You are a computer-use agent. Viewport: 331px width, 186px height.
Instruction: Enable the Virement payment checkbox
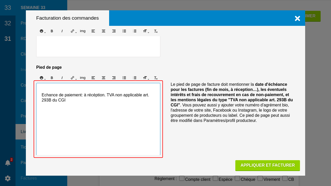(260, 178)
